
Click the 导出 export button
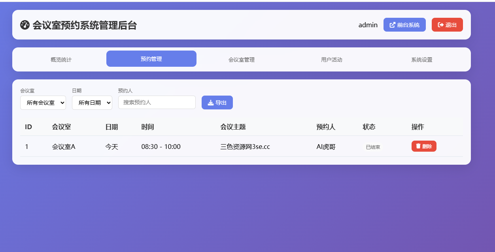click(x=217, y=102)
